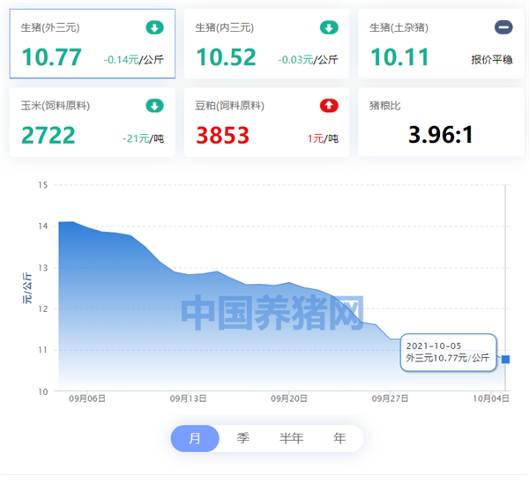Open the 生猪(外三元) price label
This screenshot has height=483, width=529.
click(50, 27)
